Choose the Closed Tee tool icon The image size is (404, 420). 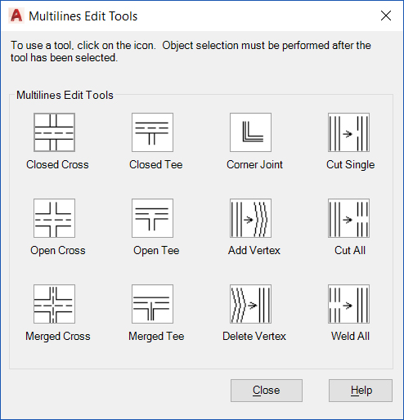[152, 132]
